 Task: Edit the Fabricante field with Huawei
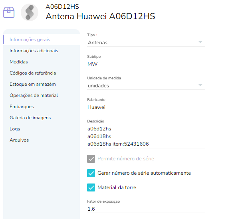(146, 107)
